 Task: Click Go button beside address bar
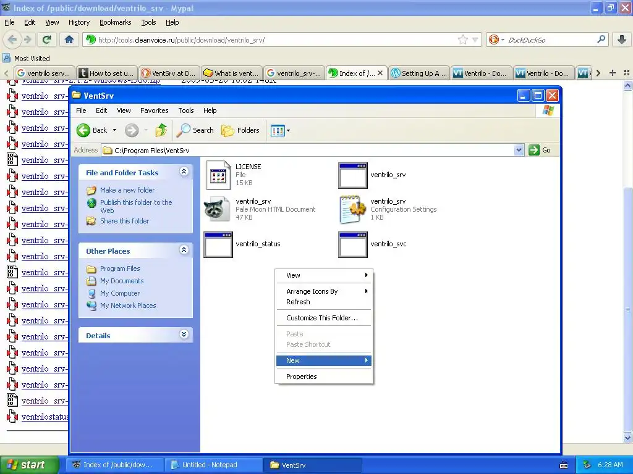click(x=540, y=150)
